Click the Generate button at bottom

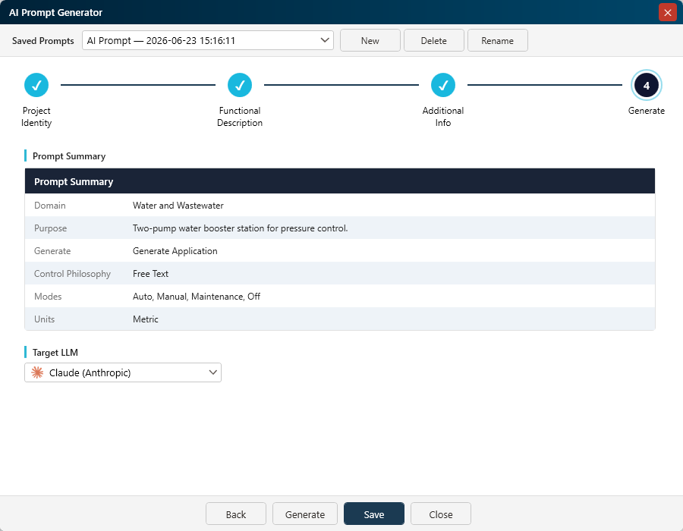point(305,514)
